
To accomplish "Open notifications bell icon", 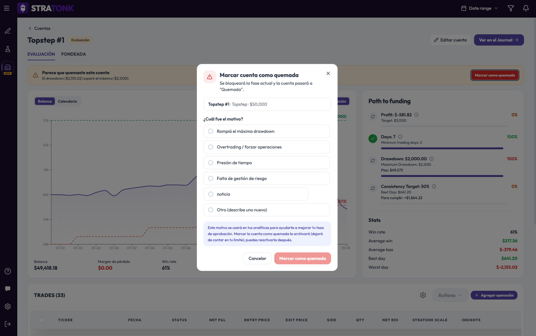I will coord(526,8).
